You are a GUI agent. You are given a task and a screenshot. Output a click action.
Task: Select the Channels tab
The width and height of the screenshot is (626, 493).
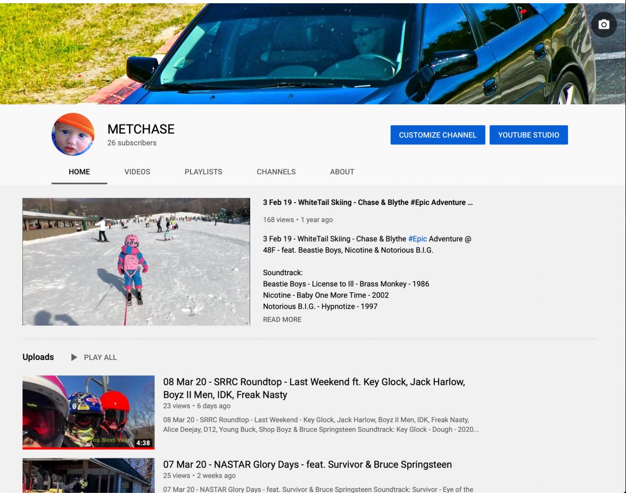(276, 172)
